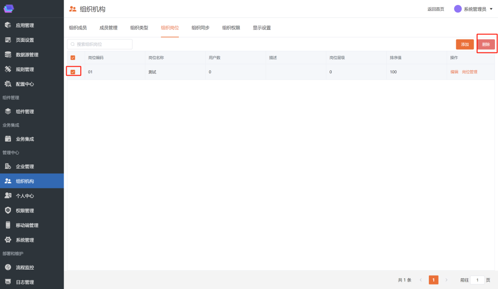Click the purple app logo at top-left
498x289 pixels.
8,8
